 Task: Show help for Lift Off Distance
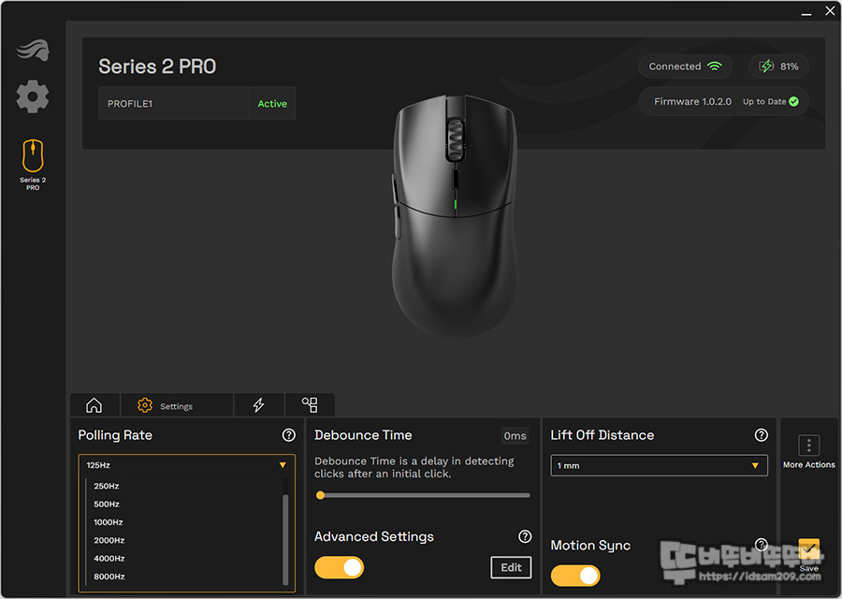point(761,435)
